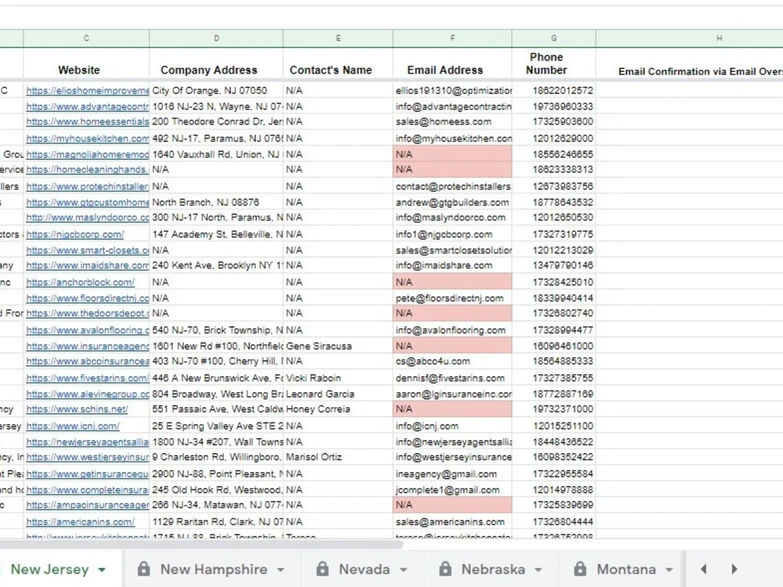
Task: Open the floorsdirectnj website link
Action: tap(88, 298)
